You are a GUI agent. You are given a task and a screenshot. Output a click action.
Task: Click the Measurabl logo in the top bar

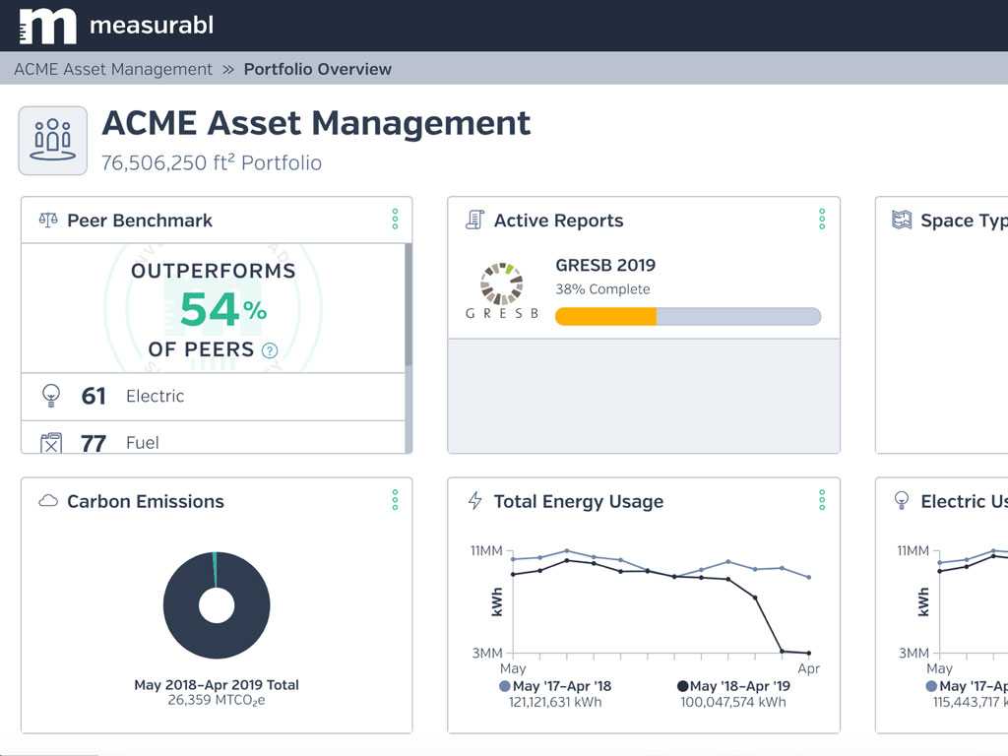pos(48,27)
